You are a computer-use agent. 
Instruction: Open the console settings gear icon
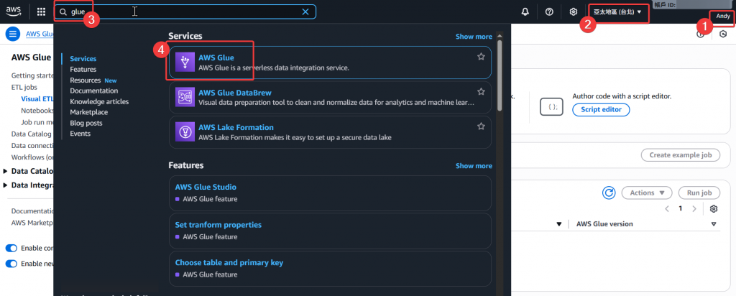pyautogui.click(x=573, y=11)
